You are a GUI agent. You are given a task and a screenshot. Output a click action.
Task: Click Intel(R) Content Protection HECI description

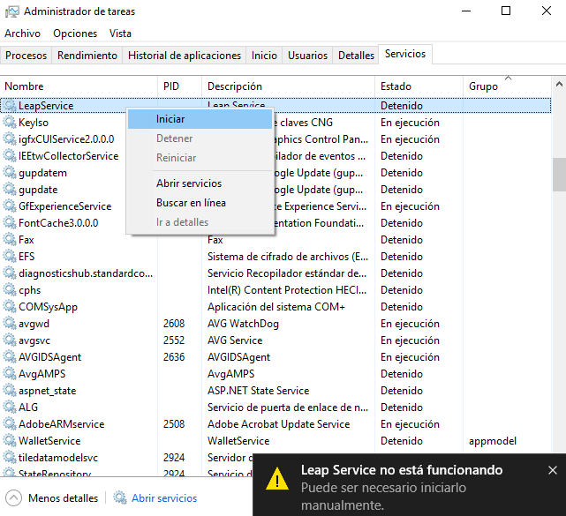click(x=287, y=290)
